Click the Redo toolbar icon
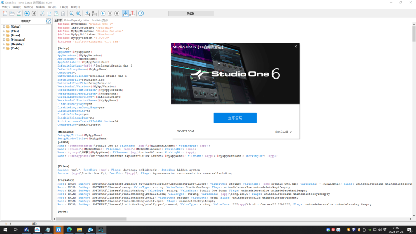Screen dimensions: 416x234 click(x=34, y=14)
